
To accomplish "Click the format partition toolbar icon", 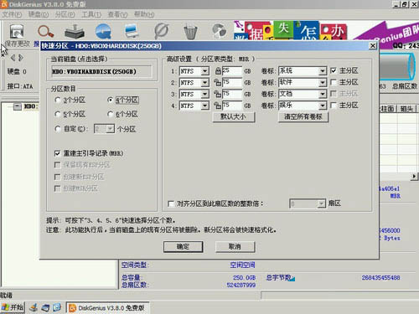I will [162, 31].
